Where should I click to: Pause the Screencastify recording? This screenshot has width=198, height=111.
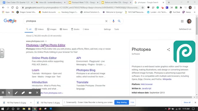[x=3, y=92]
